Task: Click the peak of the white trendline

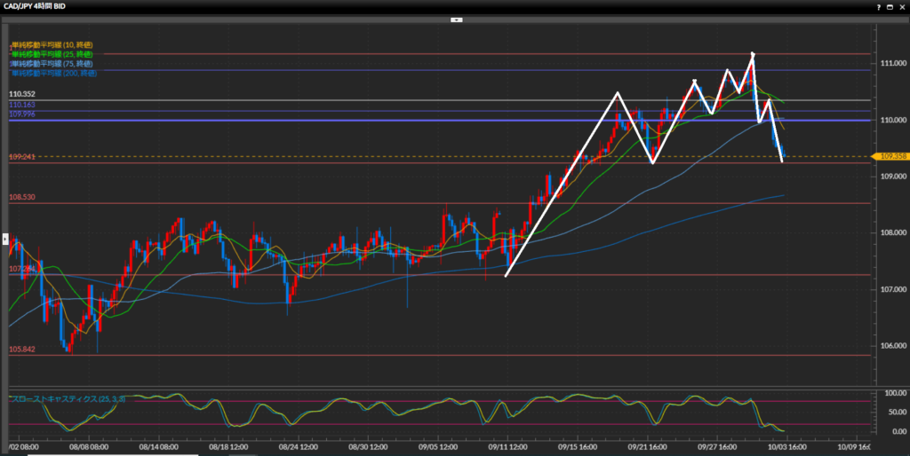Action: 753,54
